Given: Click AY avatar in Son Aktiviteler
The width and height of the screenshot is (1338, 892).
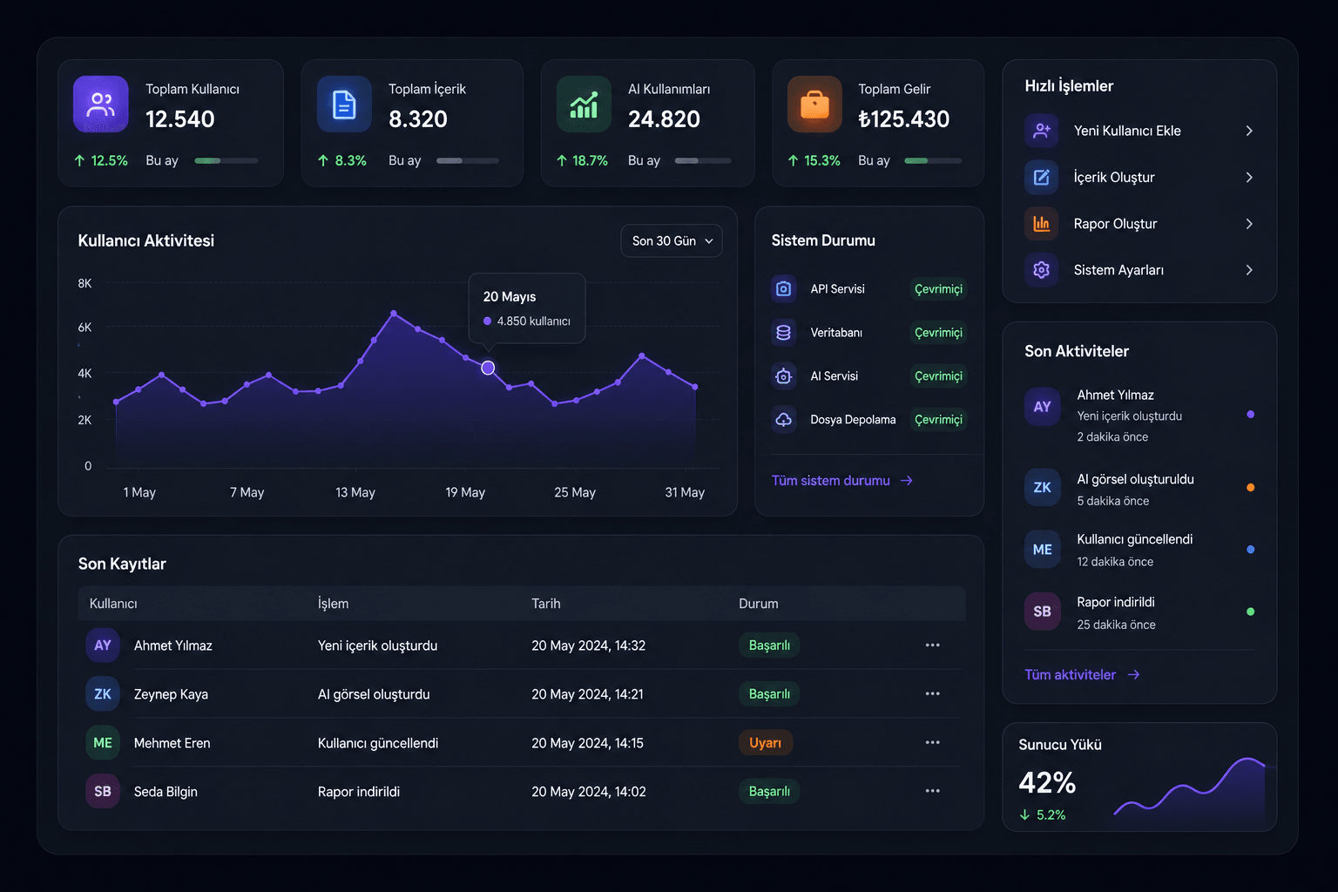Looking at the screenshot, I should (x=1043, y=407).
